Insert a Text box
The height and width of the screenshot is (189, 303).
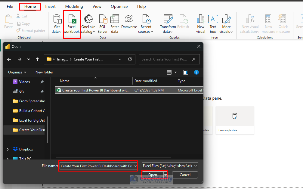pos(213,24)
